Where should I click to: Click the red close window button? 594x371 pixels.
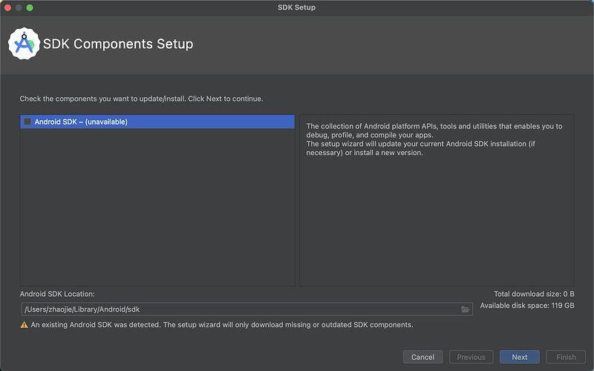click(7, 7)
